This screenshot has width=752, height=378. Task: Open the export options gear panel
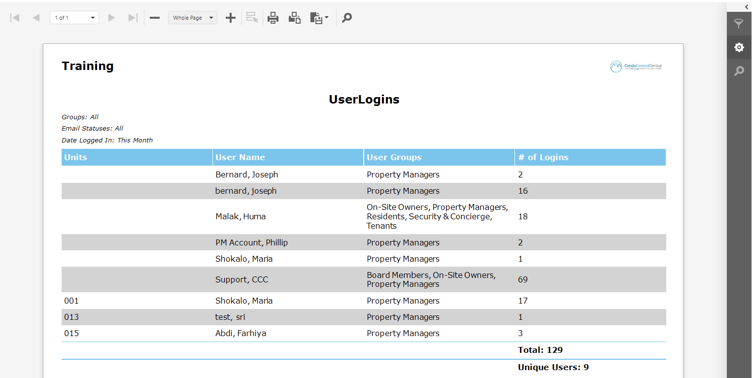(x=739, y=47)
